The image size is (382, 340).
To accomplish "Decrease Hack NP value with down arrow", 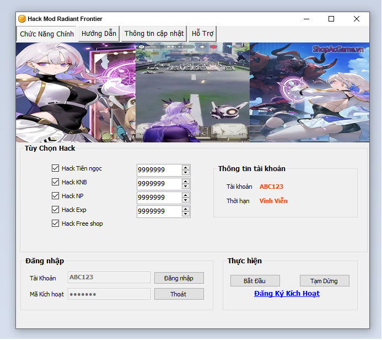I will click(x=186, y=200).
